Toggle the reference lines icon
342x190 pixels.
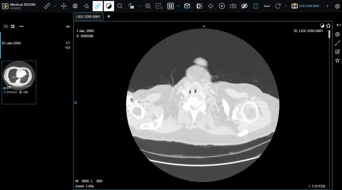point(255,6)
